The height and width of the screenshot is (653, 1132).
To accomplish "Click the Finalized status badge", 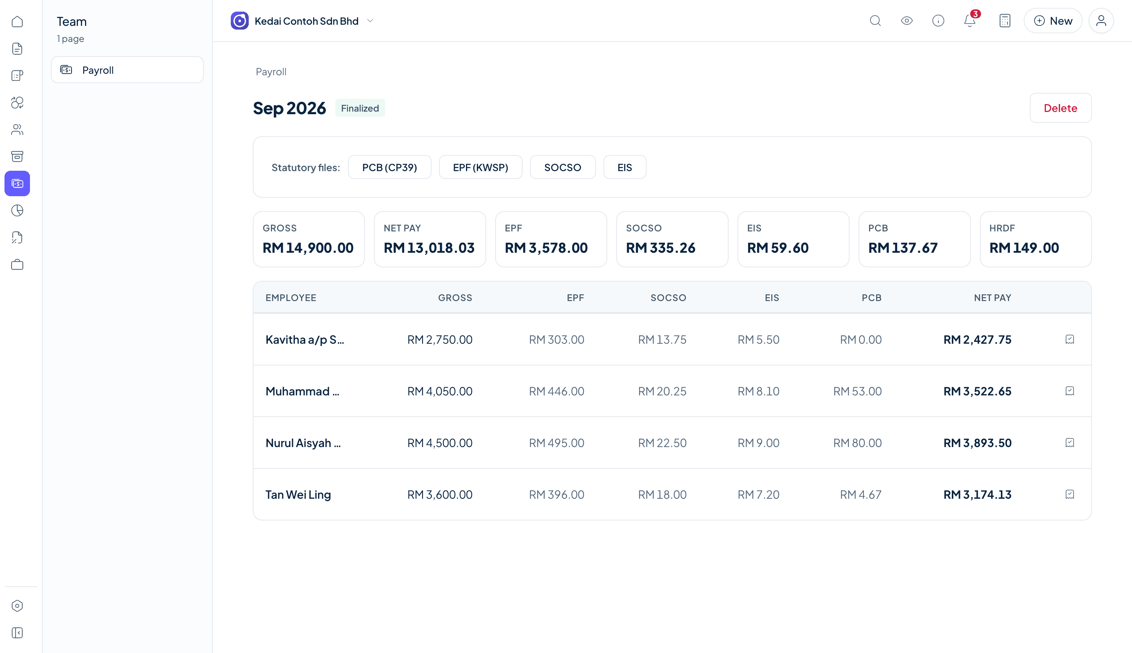I will coord(359,108).
